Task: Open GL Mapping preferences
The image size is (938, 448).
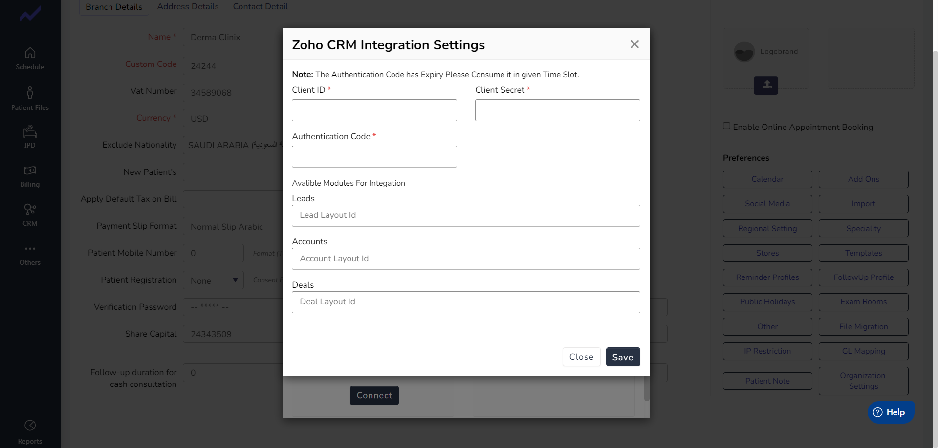Action: [863, 351]
